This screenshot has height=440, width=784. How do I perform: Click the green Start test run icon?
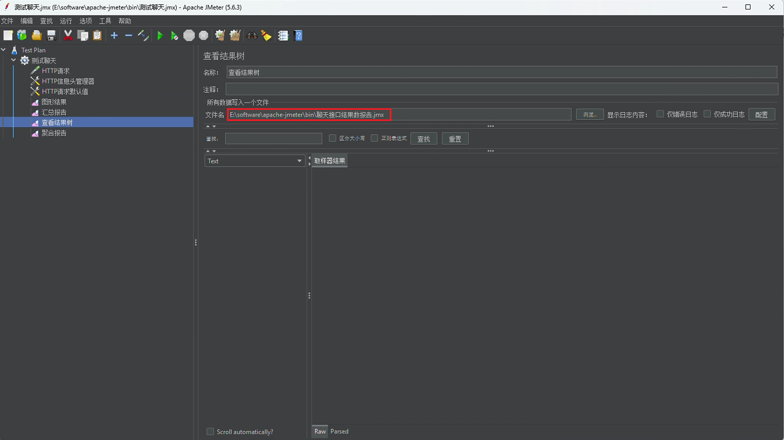pyautogui.click(x=160, y=36)
